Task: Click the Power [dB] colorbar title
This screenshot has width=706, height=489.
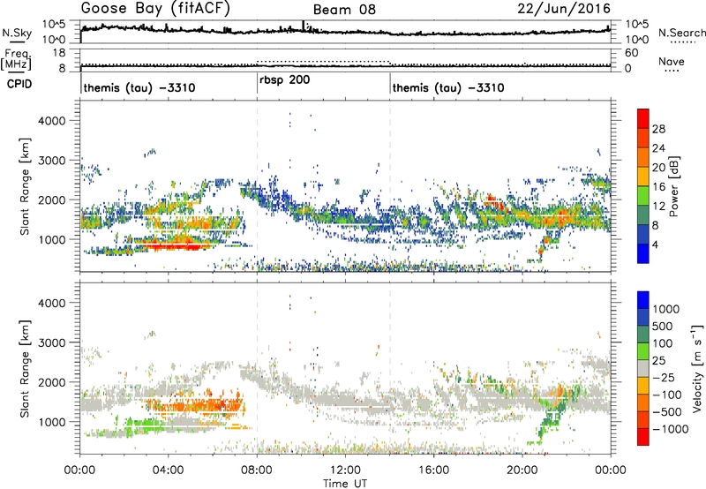Action: pyautogui.click(x=673, y=186)
